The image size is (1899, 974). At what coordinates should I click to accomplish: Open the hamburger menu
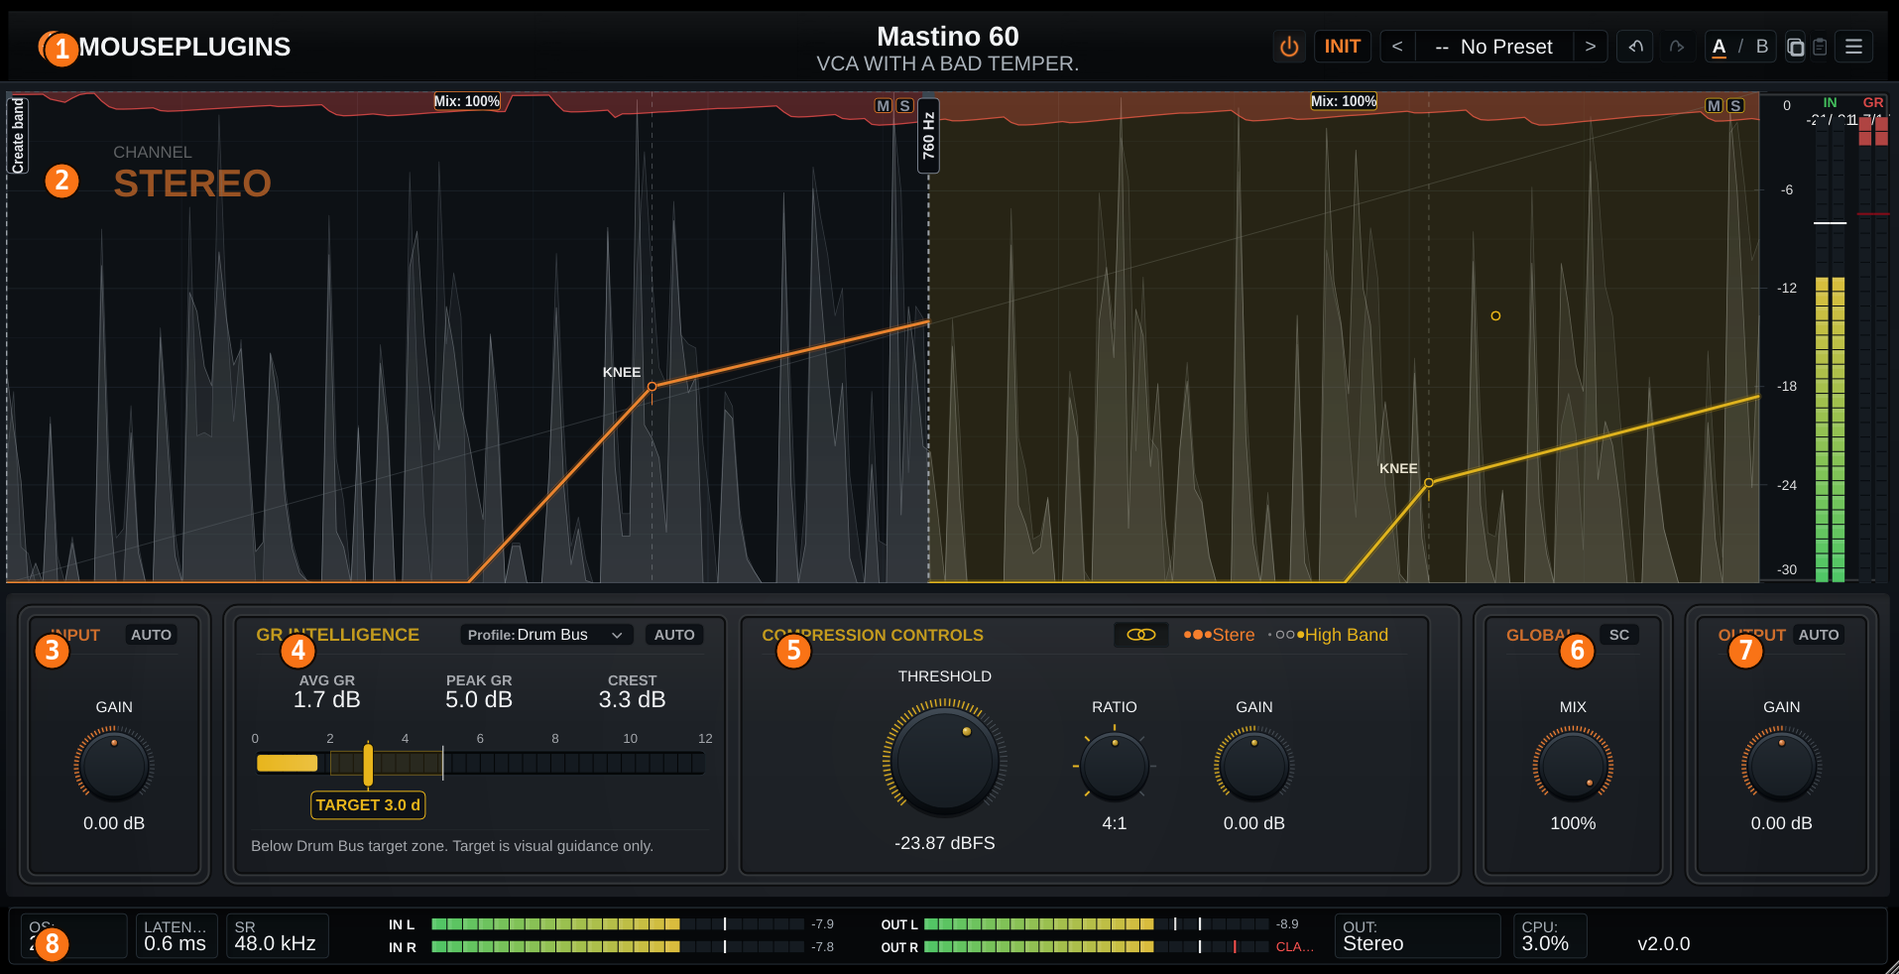coord(1853,47)
